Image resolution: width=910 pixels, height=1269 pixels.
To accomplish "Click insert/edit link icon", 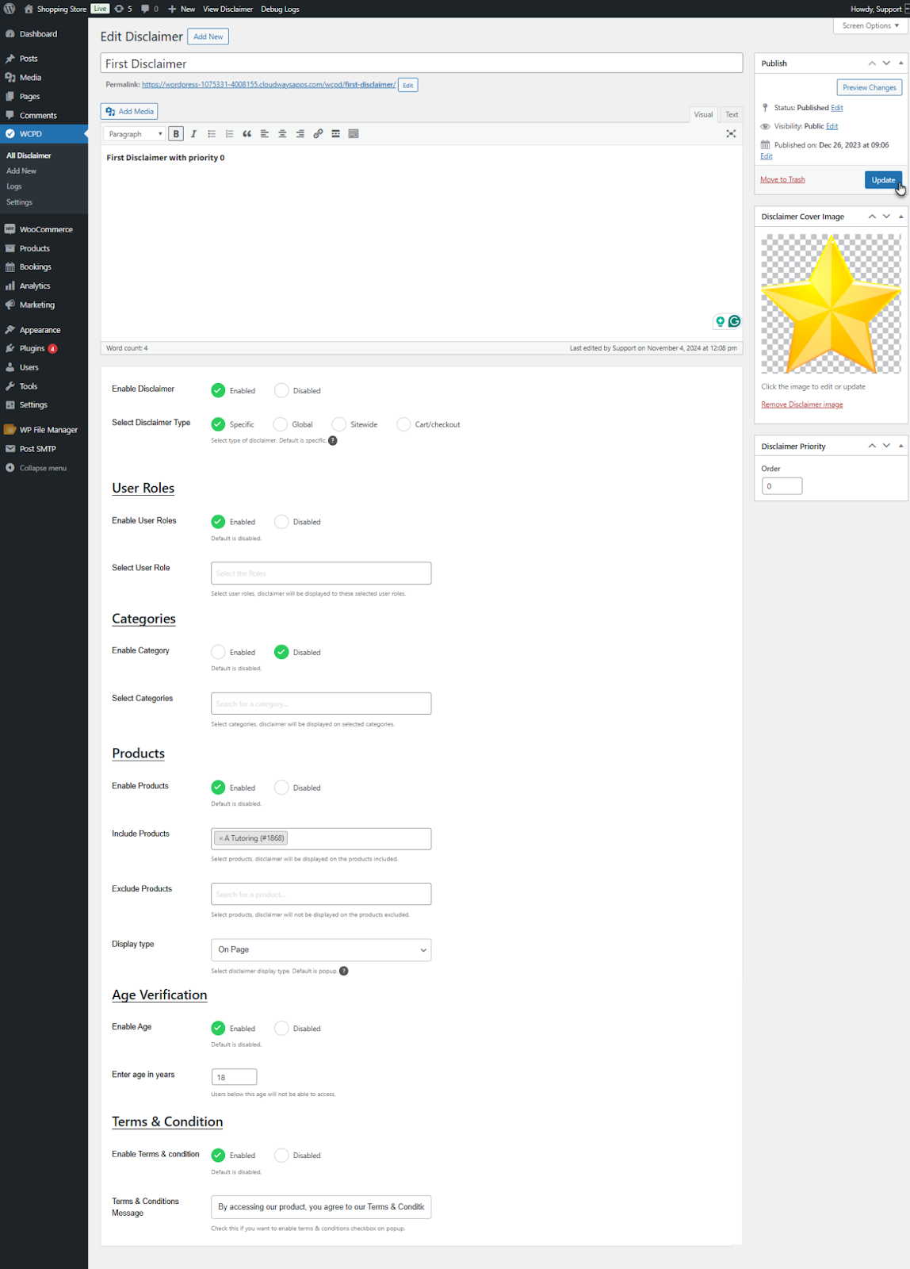I will click(x=318, y=134).
